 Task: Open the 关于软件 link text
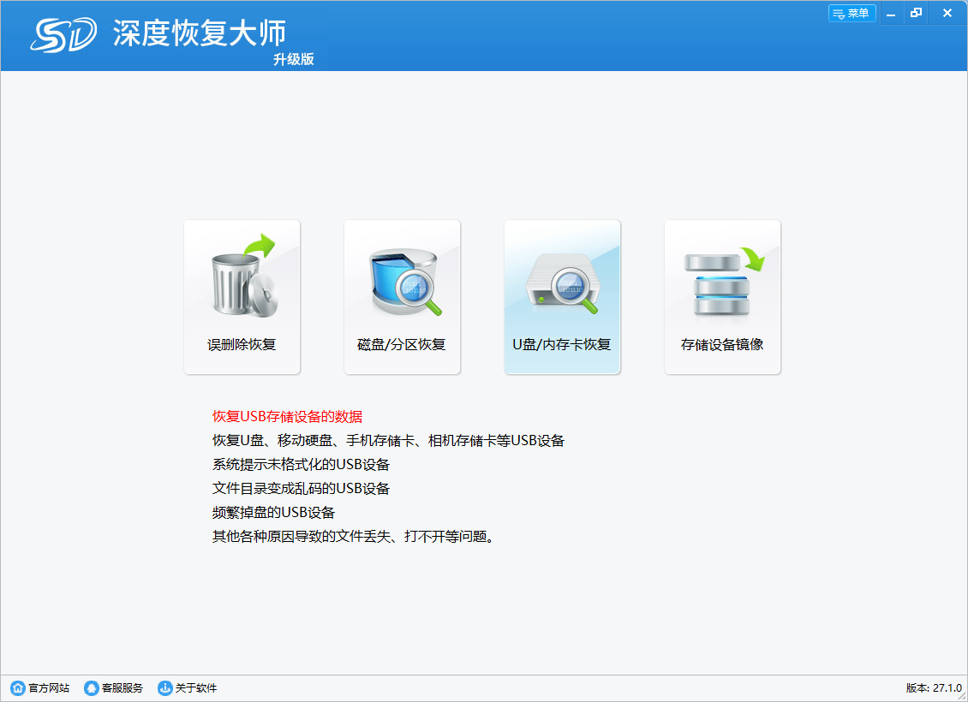pos(196,688)
